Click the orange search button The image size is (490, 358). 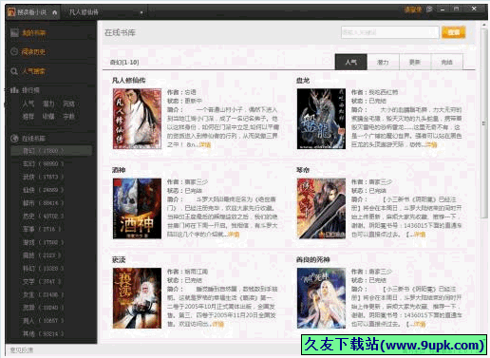454,32
